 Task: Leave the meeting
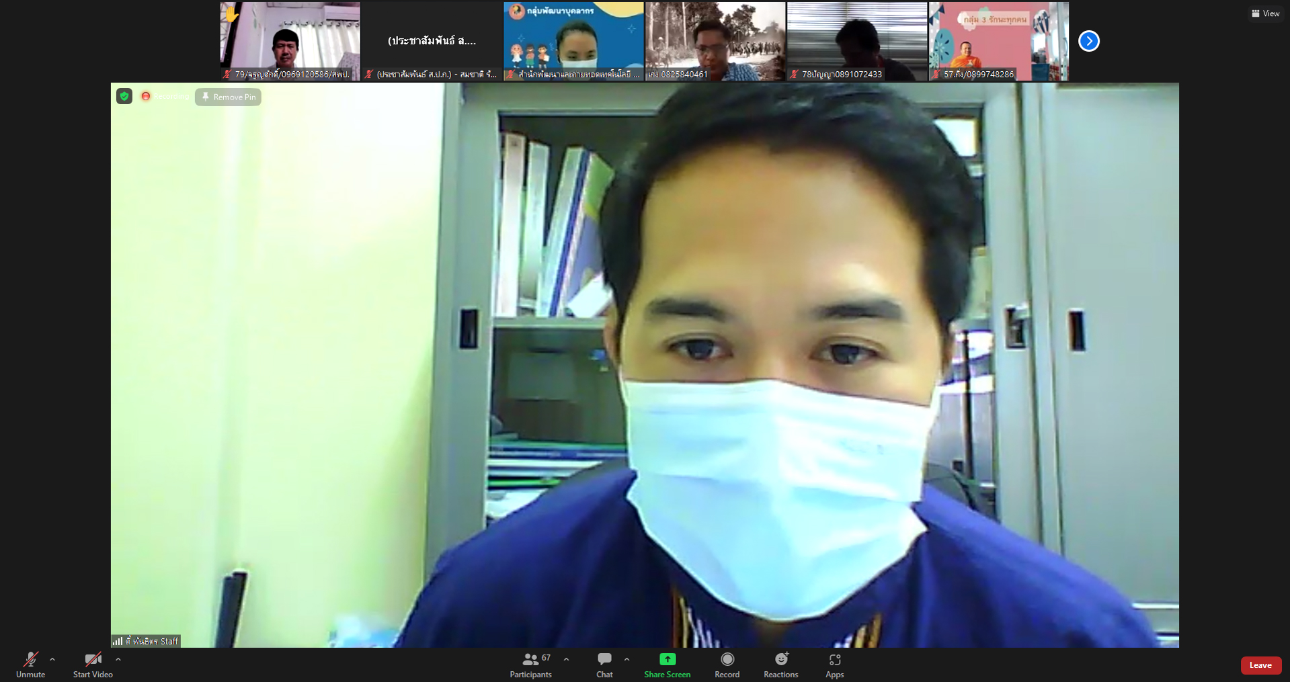[1260, 665]
